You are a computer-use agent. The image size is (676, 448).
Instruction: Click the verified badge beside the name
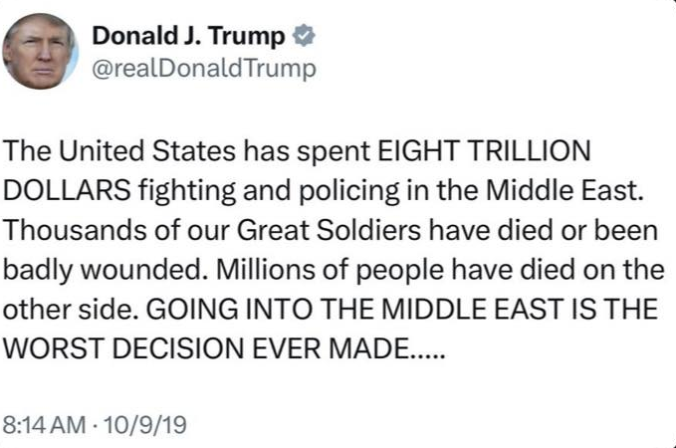point(302,37)
